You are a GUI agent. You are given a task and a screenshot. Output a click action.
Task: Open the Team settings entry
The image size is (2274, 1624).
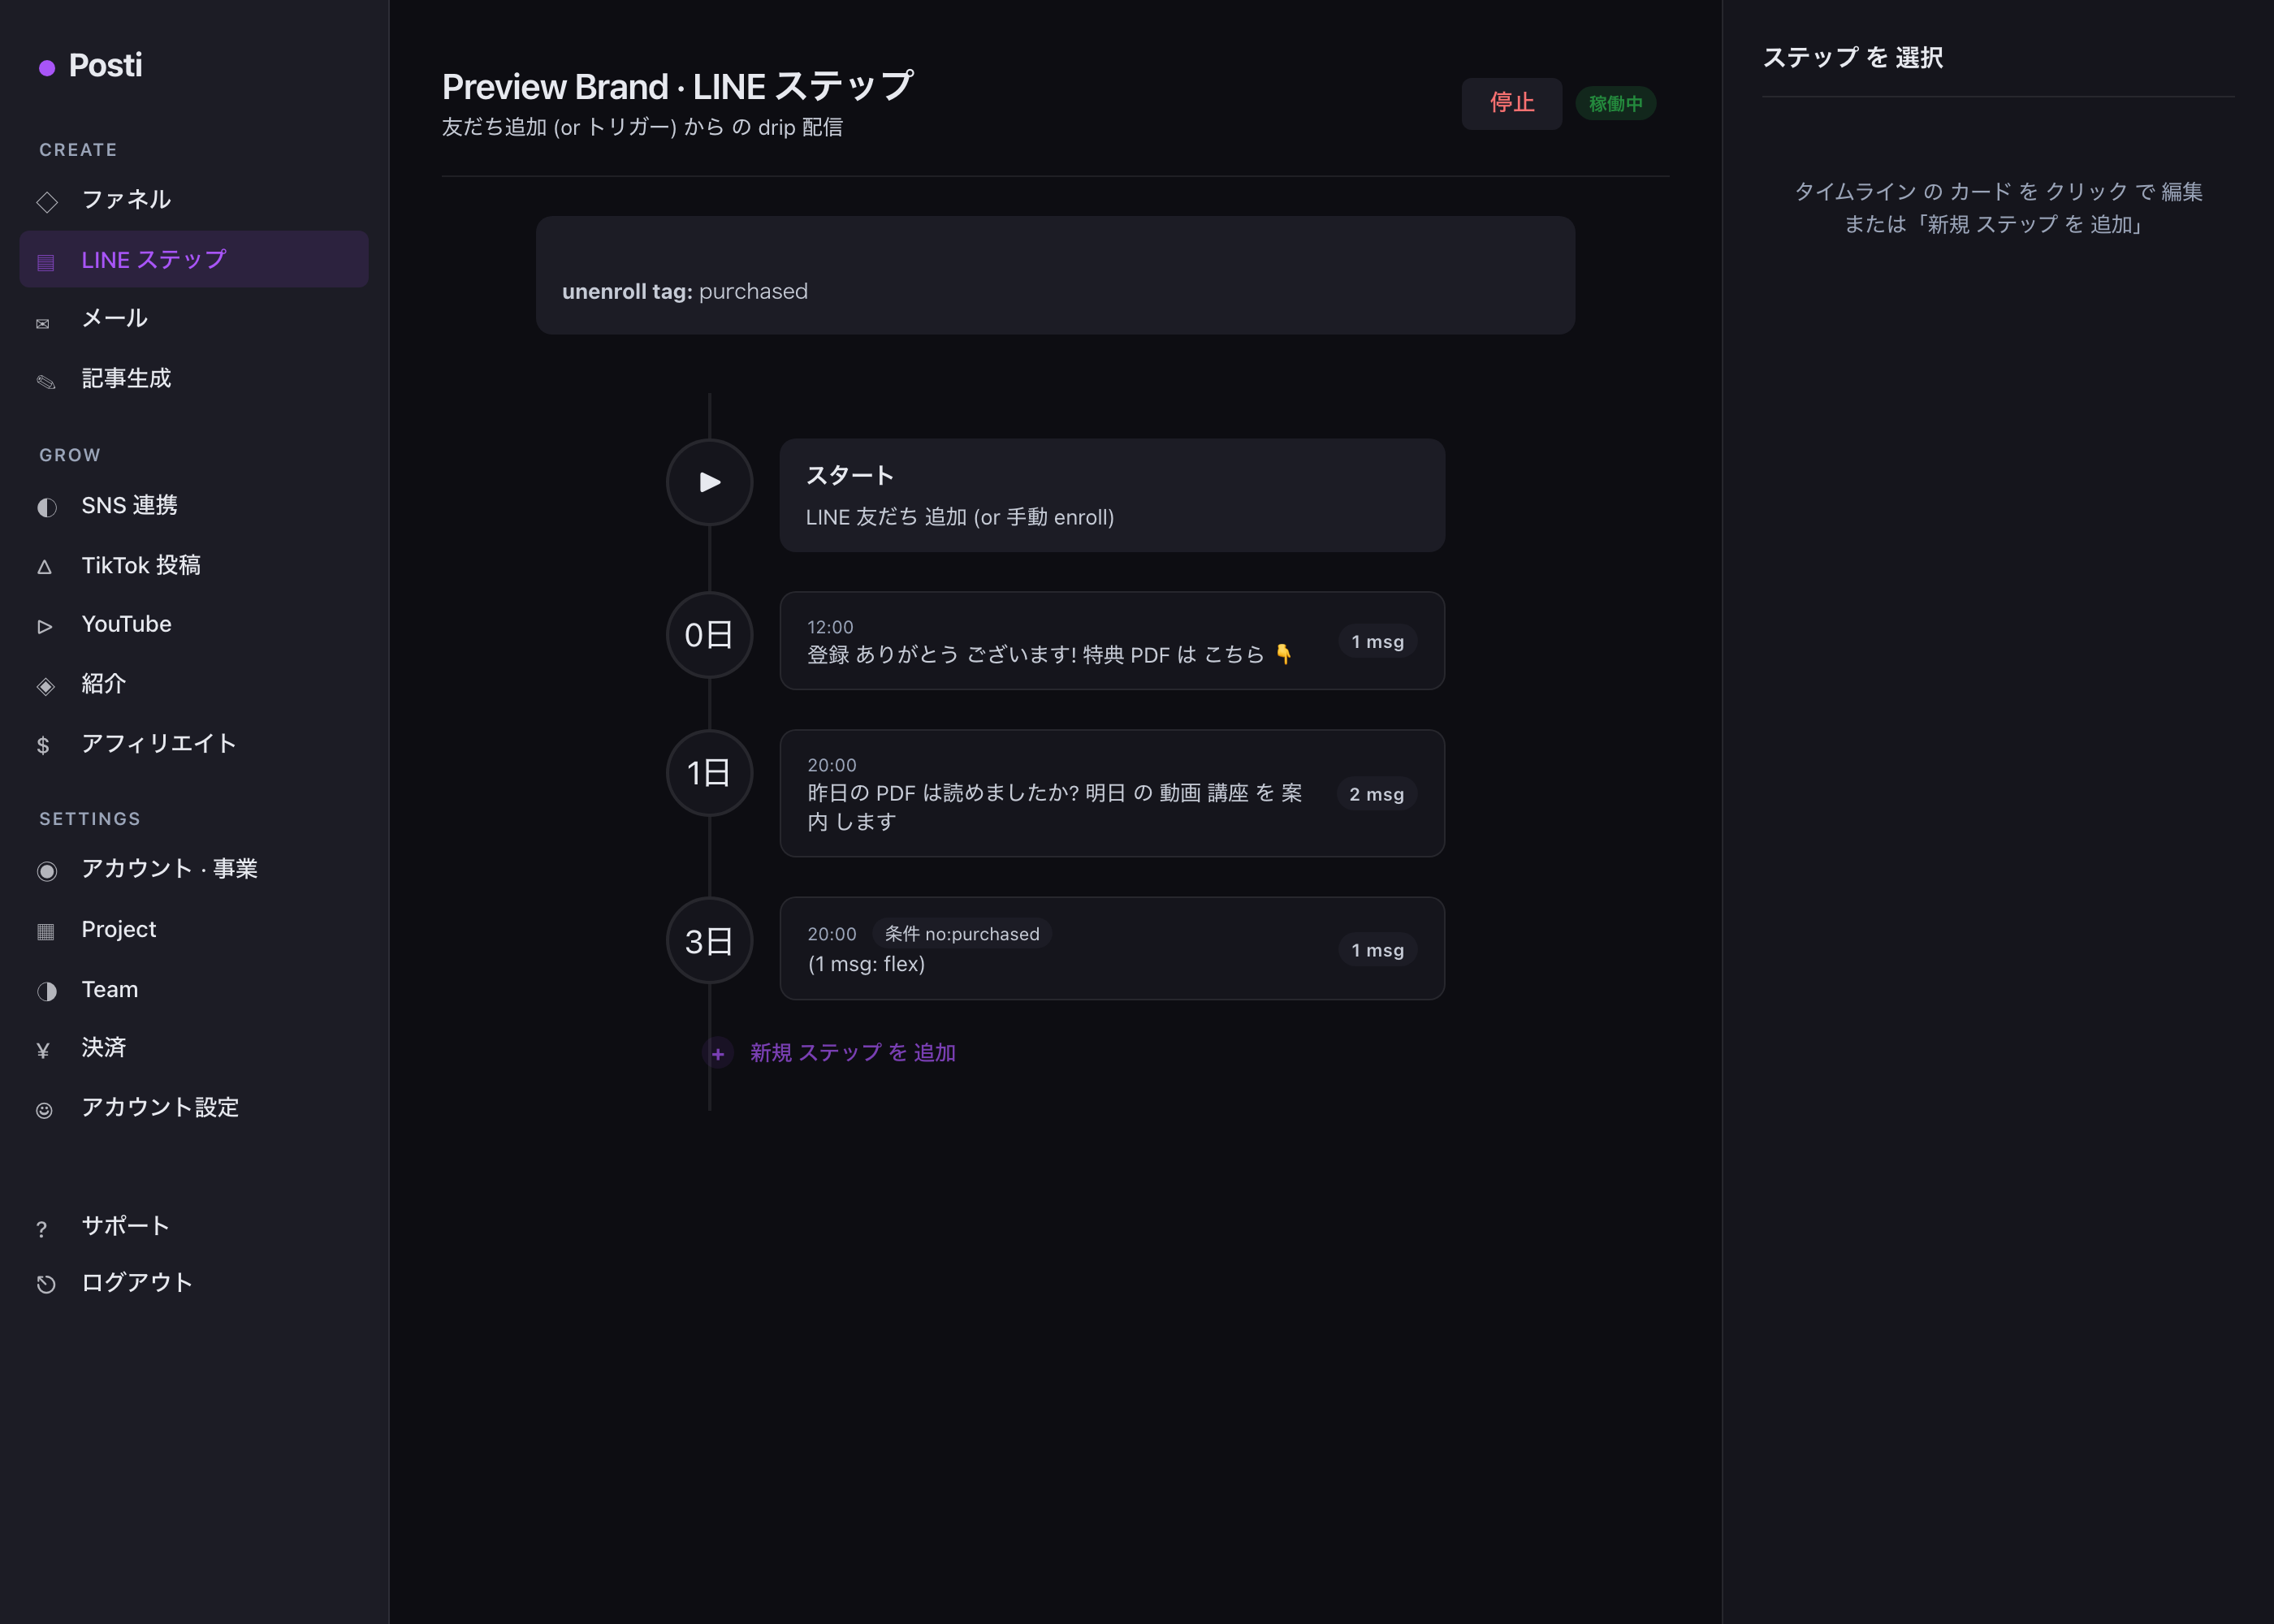194,989
